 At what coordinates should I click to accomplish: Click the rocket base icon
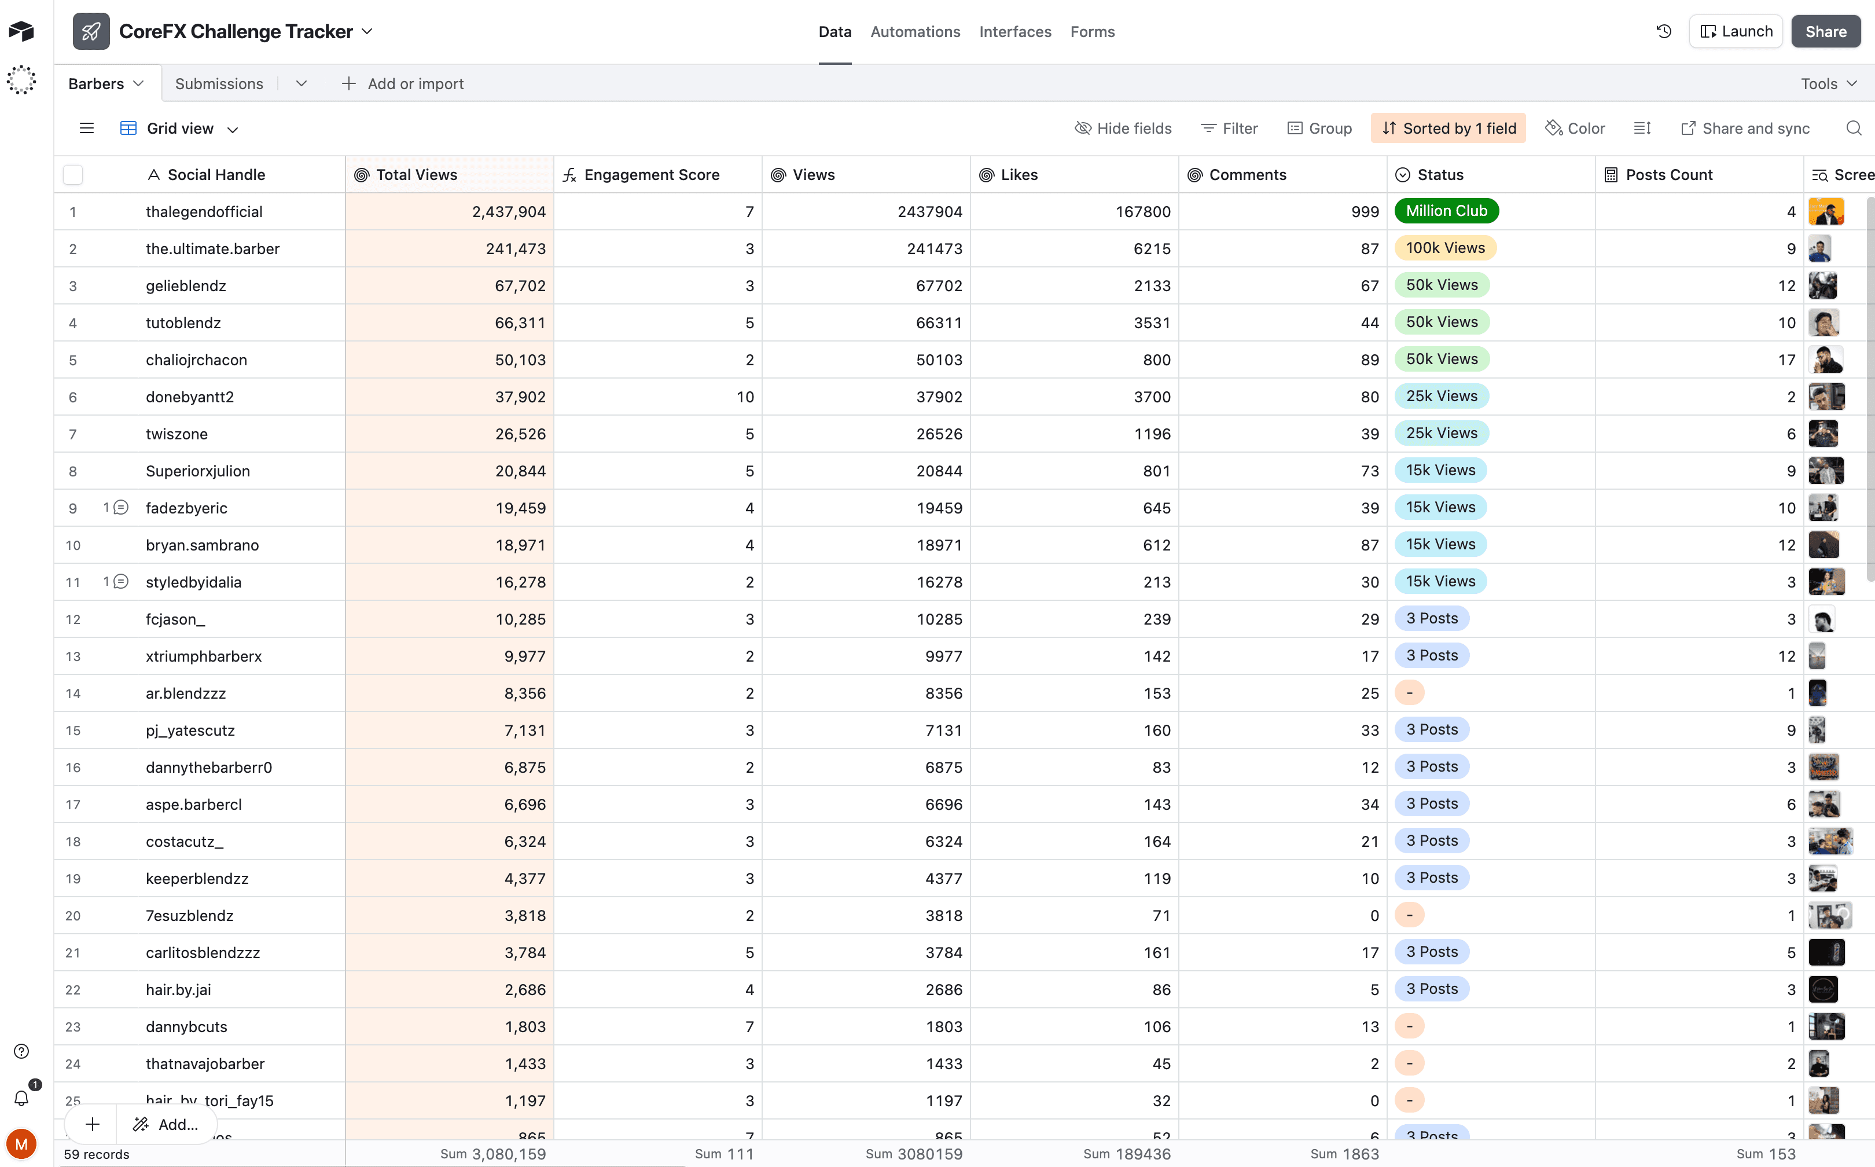coord(91,32)
